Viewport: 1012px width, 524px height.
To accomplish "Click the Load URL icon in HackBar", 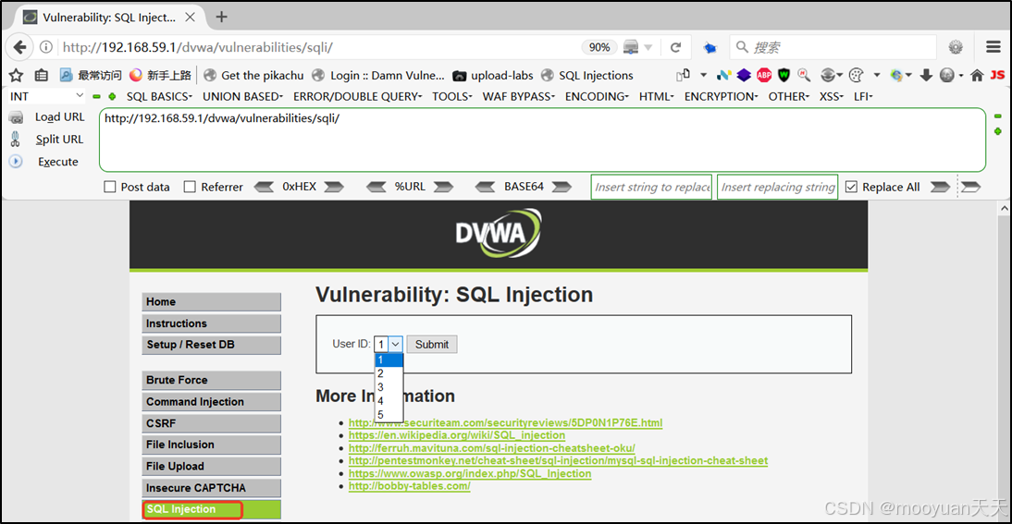I will [16, 117].
